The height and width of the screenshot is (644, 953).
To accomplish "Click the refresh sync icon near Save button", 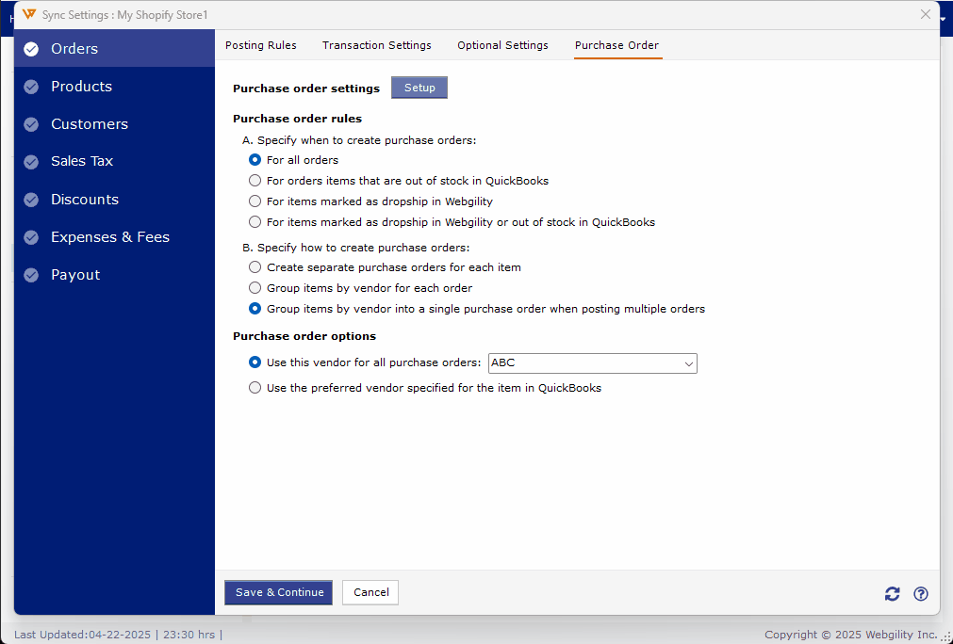I will pyautogui.click(x=892, y=593).
